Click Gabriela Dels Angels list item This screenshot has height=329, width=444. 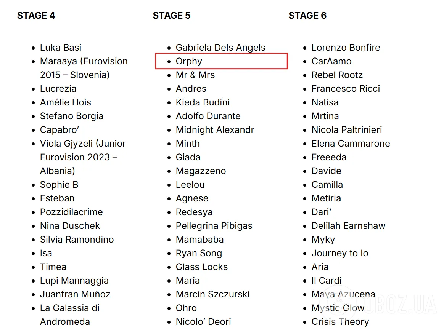coord(220,48)
